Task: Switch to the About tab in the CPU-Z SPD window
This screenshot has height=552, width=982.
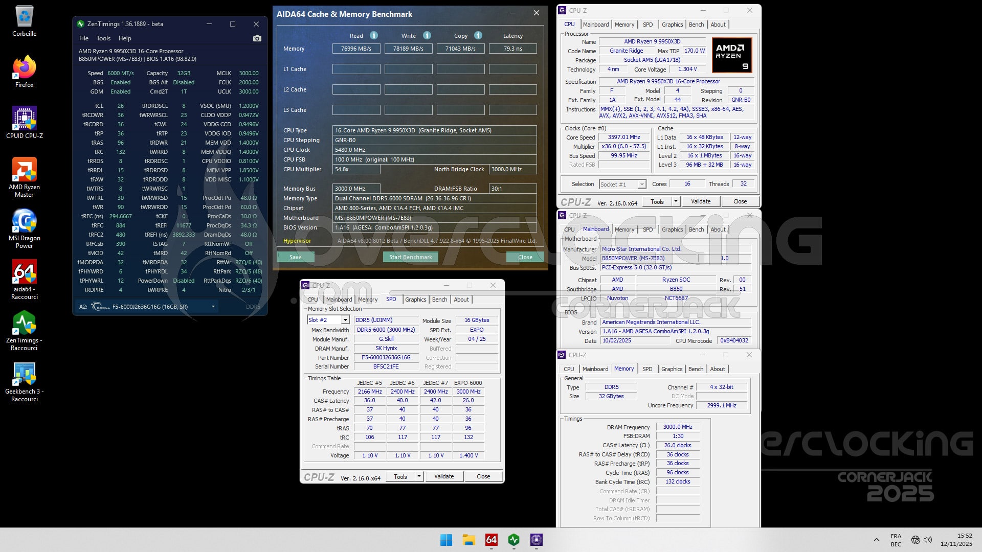Action: point(461,300)
